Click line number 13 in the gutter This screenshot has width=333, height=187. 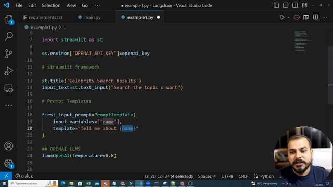30,81
